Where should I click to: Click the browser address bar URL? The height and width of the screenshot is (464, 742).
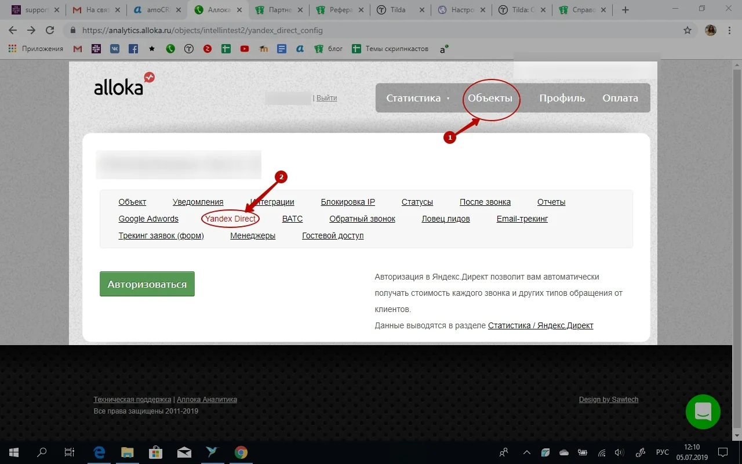coord(202,30)
